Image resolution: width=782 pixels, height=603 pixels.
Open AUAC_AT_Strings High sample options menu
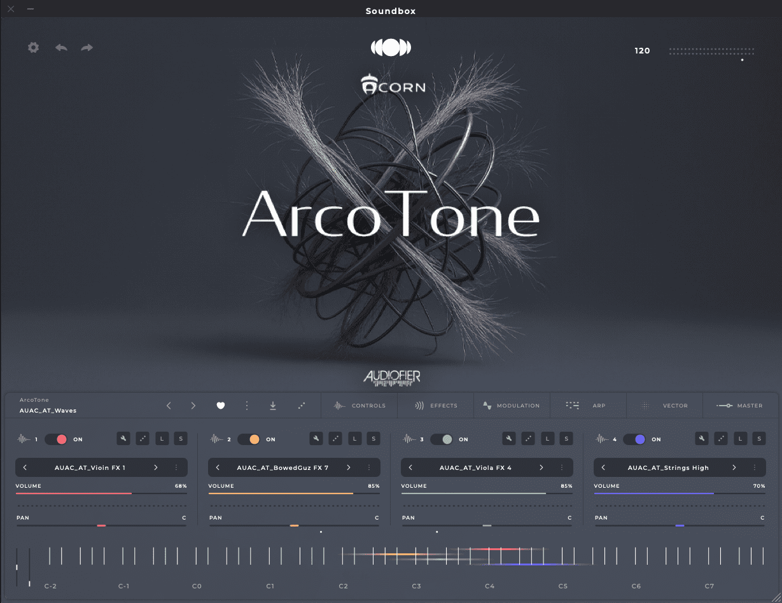point(755,467)
